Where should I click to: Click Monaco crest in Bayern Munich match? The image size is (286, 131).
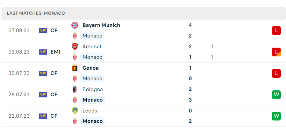[x=75, y=36]
